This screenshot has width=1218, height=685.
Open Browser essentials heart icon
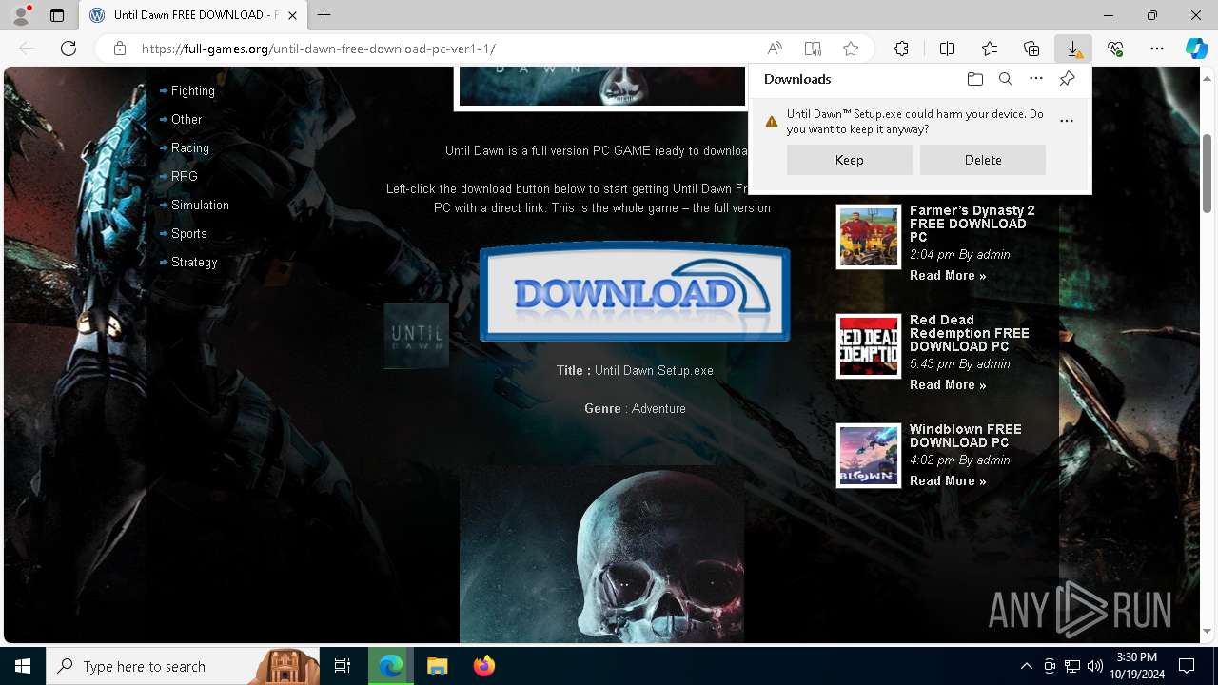[1115, 49]
